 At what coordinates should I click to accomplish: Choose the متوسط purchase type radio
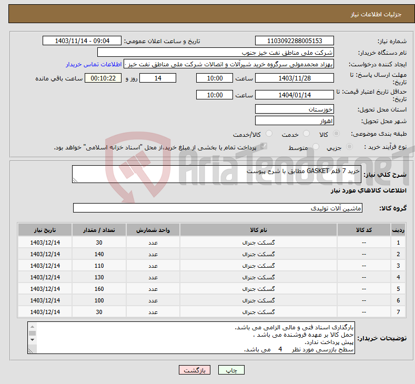click(316, 147)
